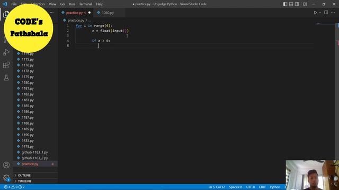Open 1181.py in the explorer
This screenshot has height=190, width=339.
28,88
